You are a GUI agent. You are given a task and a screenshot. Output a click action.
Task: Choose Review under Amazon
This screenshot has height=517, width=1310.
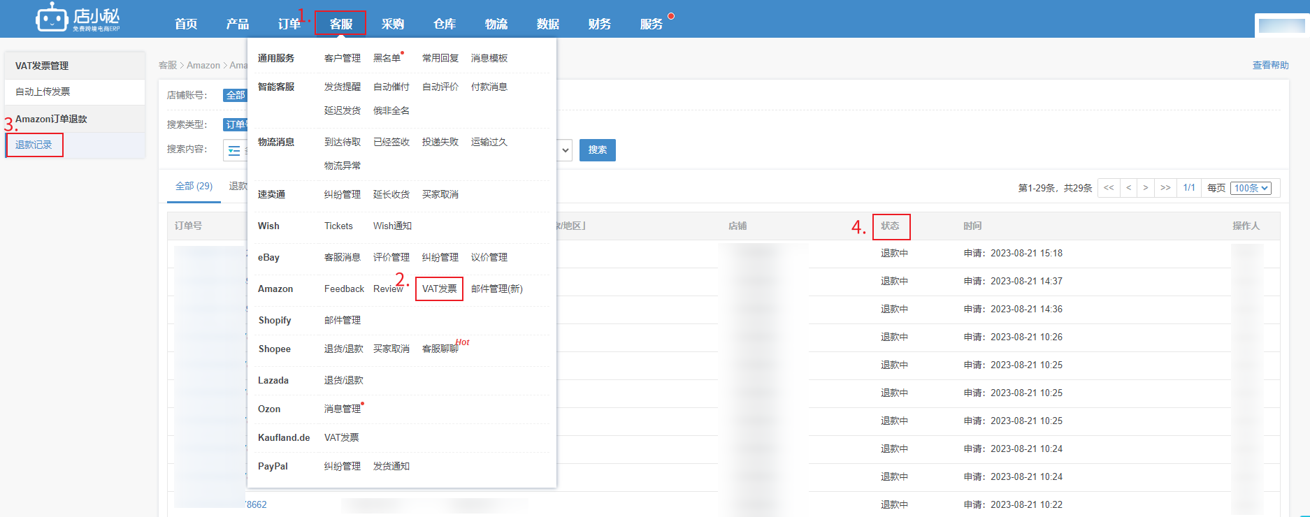coord(388,289)
